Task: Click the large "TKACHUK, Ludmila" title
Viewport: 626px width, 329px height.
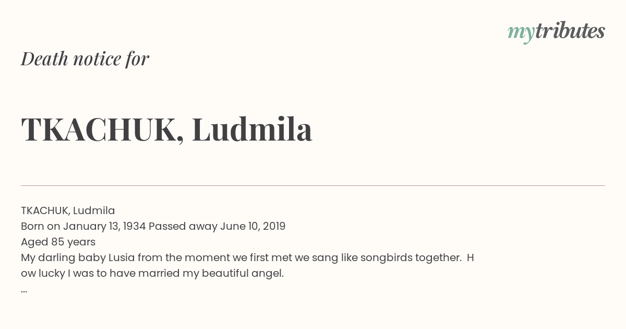Action: pyautogui.click(x=166, y=130)
